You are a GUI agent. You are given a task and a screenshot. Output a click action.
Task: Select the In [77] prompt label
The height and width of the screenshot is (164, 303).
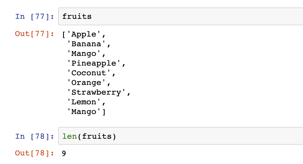coord(35,17)
